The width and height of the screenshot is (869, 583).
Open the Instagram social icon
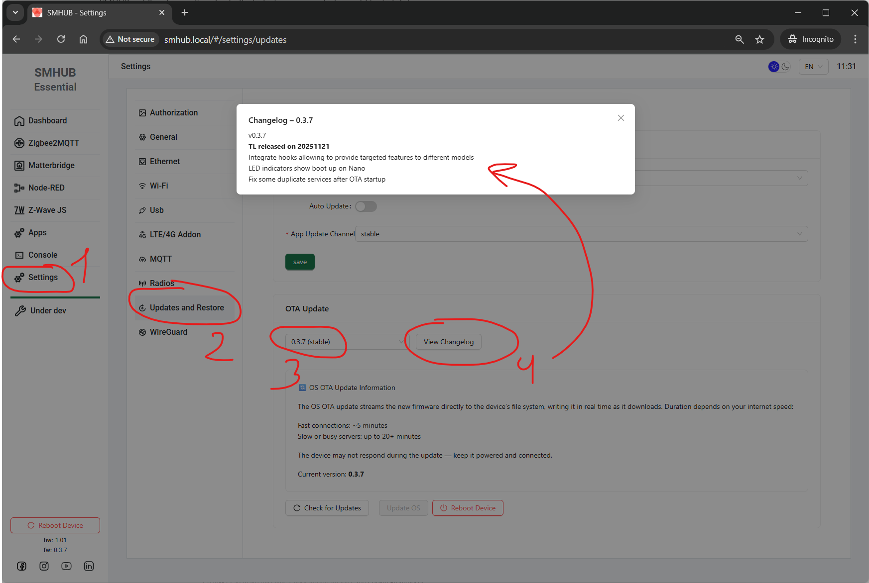[x=44, y=566]
